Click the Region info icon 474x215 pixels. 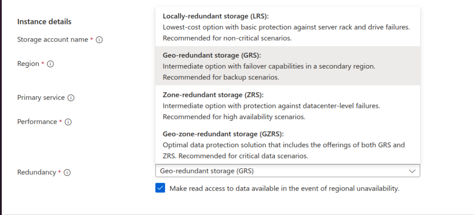click(50, 64)
